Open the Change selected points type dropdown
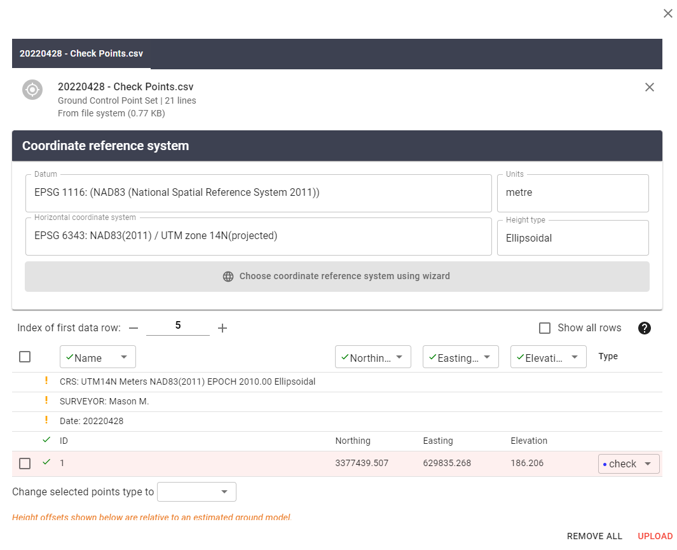Screen dimensions: 677x550 pos(197,492)
